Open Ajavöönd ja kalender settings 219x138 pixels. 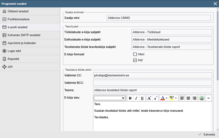pyautogui.click(x=30, y=43)
